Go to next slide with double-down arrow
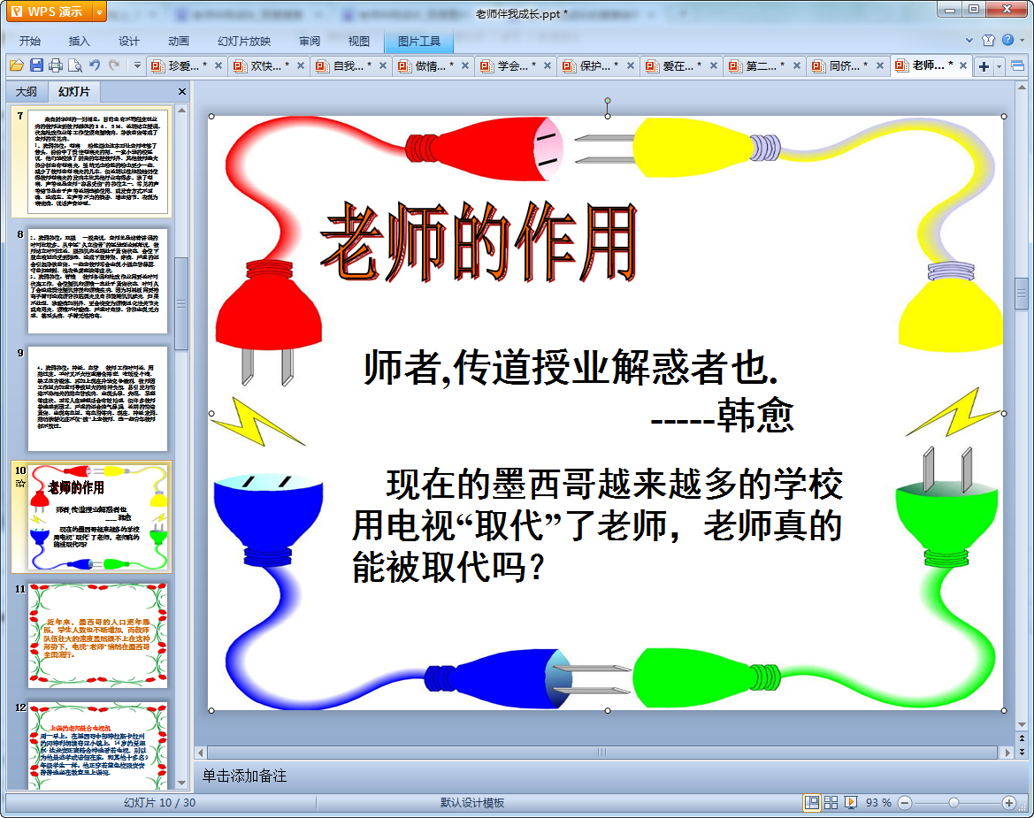1034x818 pixels. coord(1023,752)
